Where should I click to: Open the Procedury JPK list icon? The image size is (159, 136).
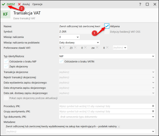153,106
